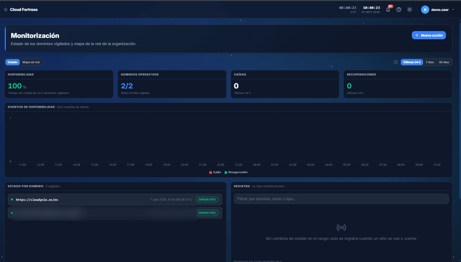Toggle the red Caída legend series
Image resolution: width=461 pixels, height=262 pixels.
[x=215, y=172]
